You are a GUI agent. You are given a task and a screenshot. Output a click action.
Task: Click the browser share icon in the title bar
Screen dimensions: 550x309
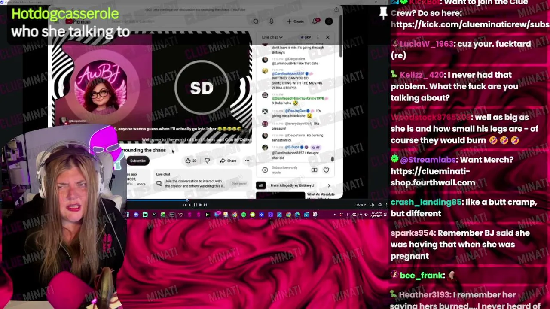(336, 9)
